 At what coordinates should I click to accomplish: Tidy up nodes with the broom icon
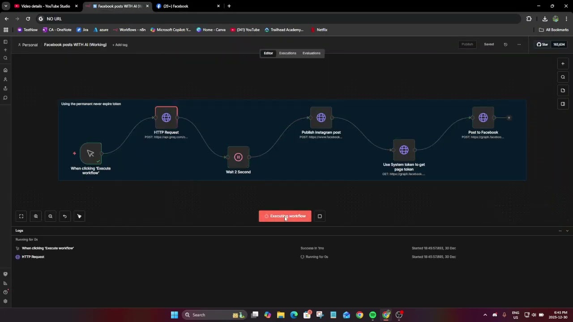click(79, 216)
